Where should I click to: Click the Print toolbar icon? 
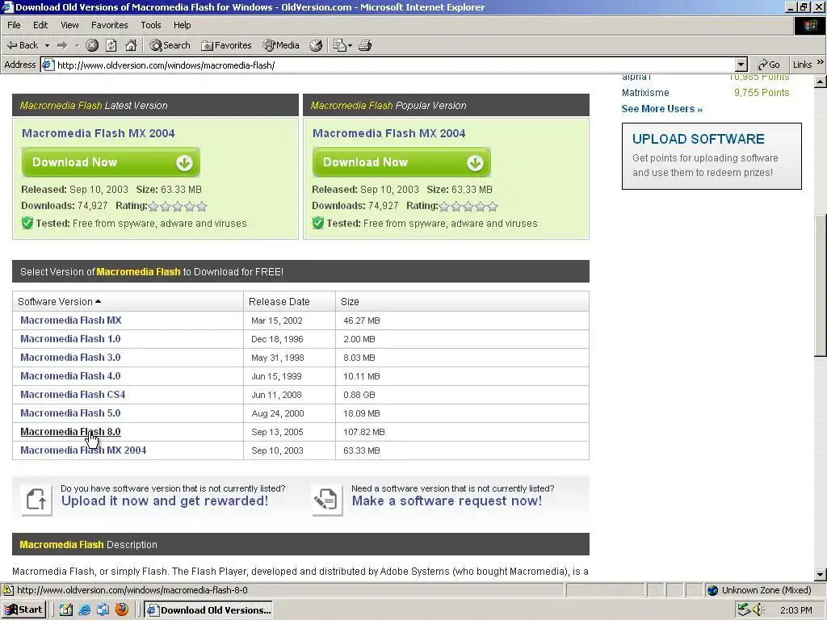[365, 45]
